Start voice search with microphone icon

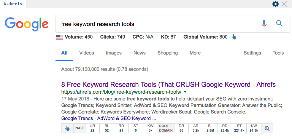(x=264, y=24)
